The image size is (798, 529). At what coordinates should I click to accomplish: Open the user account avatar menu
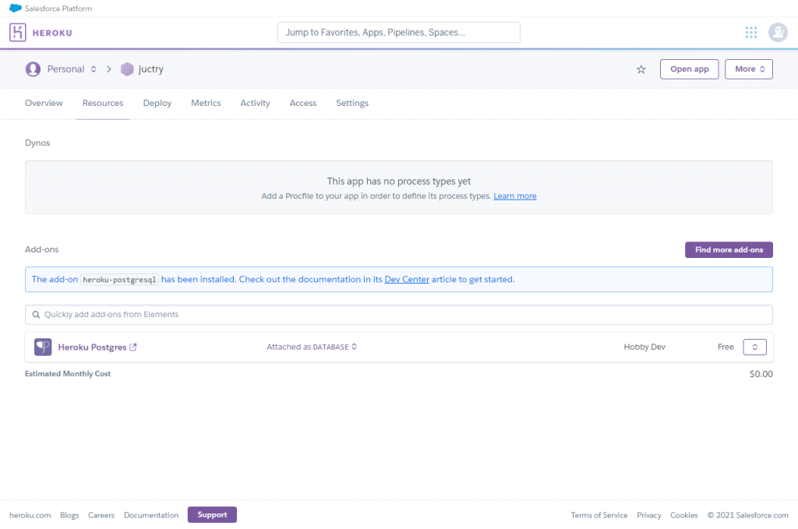click(x=778, y=33)
